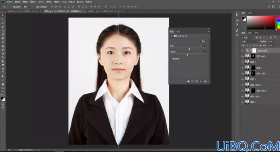Viewport: 280px width, 152px height.
Task: Select the Brush tool
Action: (3, 42)
